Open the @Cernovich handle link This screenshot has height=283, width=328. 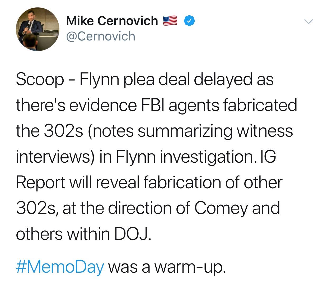[101, 36]
